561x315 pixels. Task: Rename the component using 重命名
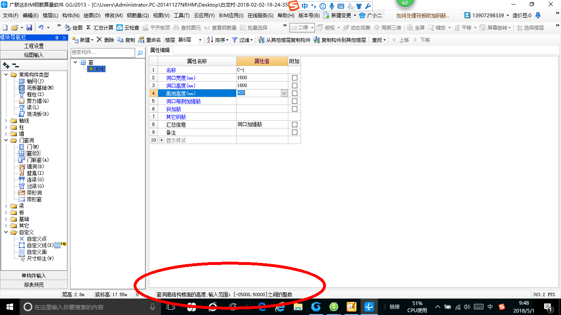coord(149,40)
